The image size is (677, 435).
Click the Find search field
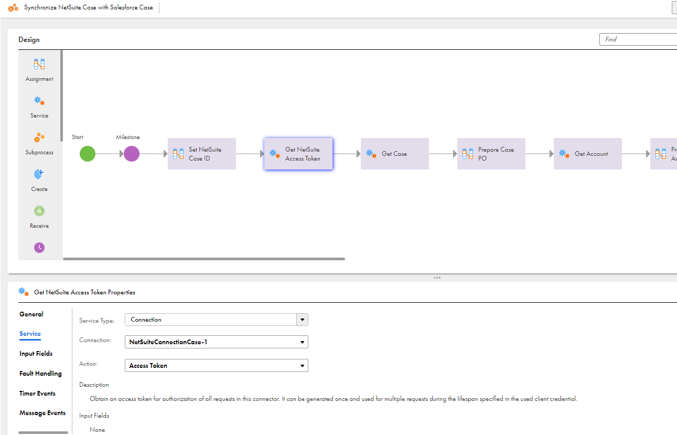[638, 39]
